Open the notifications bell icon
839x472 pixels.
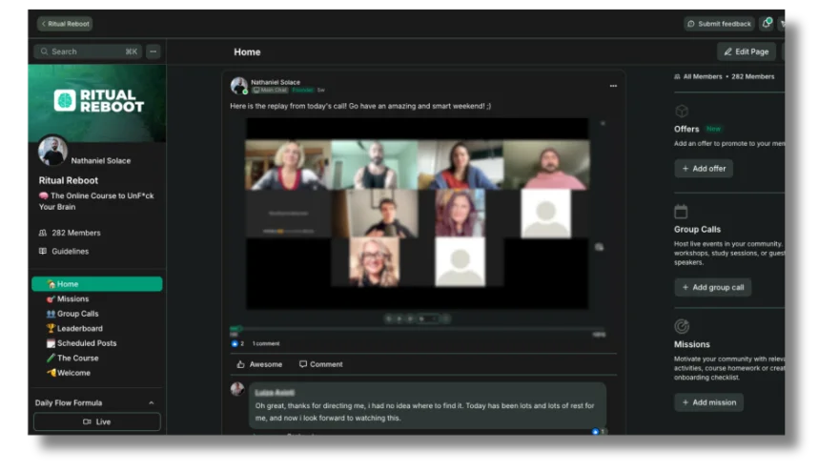pyautogui.click(x=767, y=23)
